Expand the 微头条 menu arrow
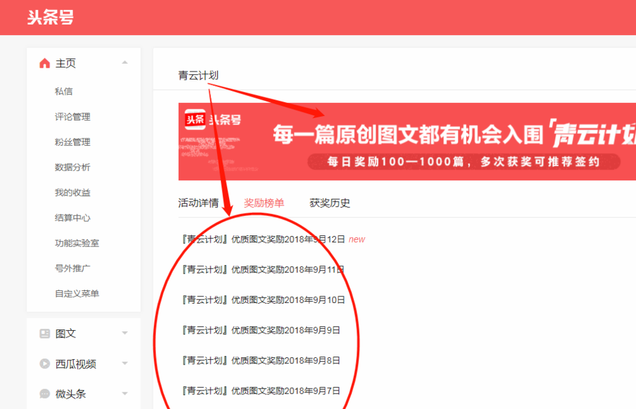 [x=125, y=393]
